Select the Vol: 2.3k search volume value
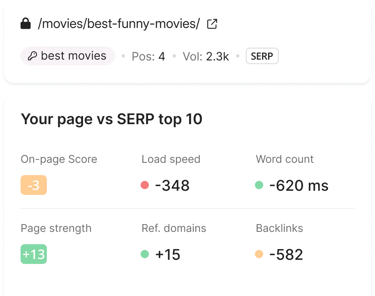 pyautogui.click(x=206, y=56)
